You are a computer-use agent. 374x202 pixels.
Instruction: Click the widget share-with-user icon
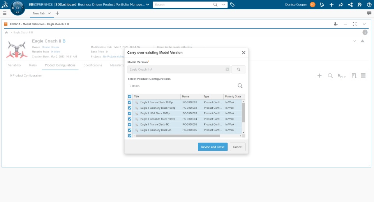pos(335,24)
